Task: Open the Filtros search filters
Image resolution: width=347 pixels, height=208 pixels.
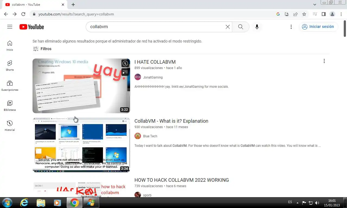Action: pyautogui.click(x=42, y=49)
